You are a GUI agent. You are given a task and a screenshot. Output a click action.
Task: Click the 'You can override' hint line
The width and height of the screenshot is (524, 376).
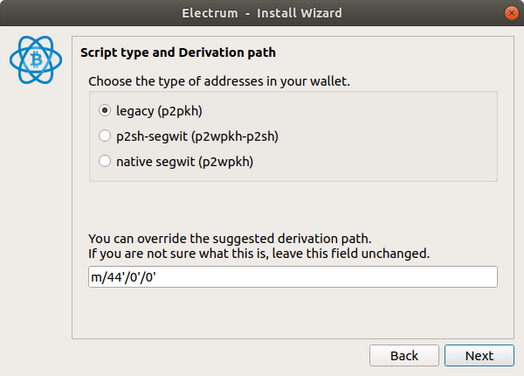click(x=230, y=239)
